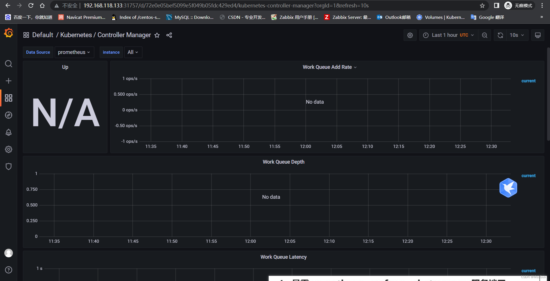Click the dashboard grid icon beside Default
The height and width of the screenshot is (281, 550).
[x=26, y=35]
